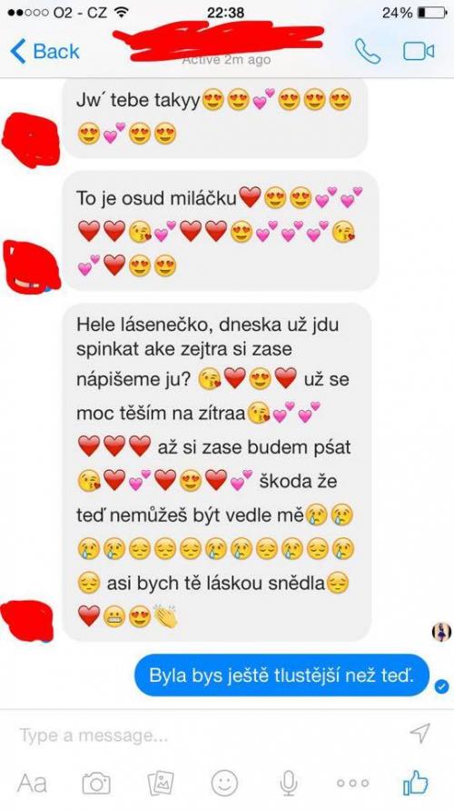Open the contact's small profile thumbnail
Viewport: 454px width, 810px height.
click(441, 632)
